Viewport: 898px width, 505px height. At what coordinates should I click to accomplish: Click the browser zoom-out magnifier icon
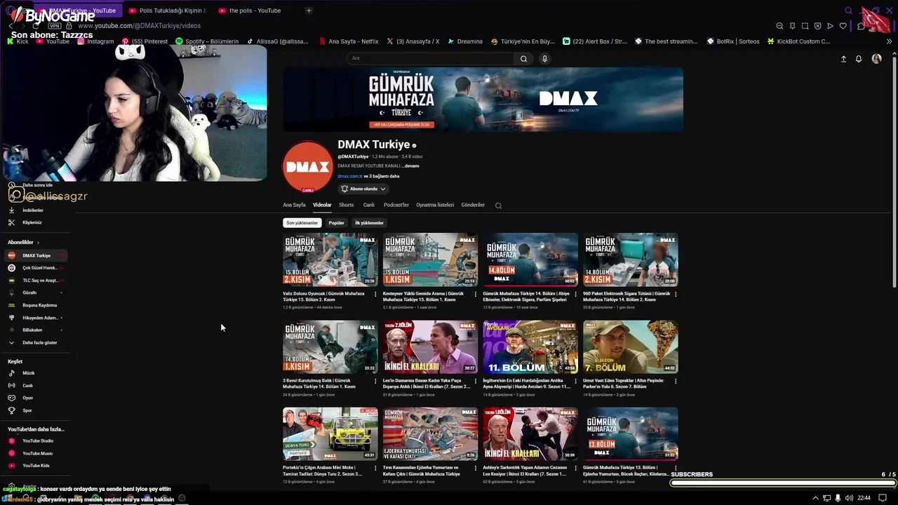779,26
